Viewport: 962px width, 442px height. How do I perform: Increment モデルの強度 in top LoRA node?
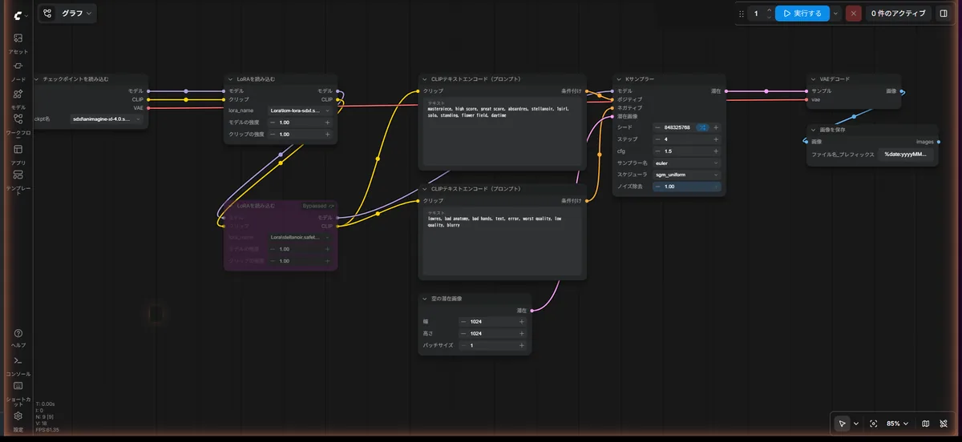click(x=327, y=123)
